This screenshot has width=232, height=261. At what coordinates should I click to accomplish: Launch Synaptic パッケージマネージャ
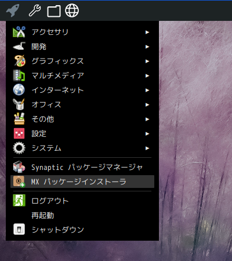[82, 167]
